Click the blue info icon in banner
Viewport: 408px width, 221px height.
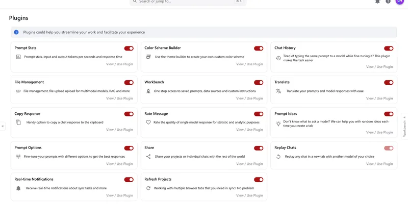click(x=16, y=32)
